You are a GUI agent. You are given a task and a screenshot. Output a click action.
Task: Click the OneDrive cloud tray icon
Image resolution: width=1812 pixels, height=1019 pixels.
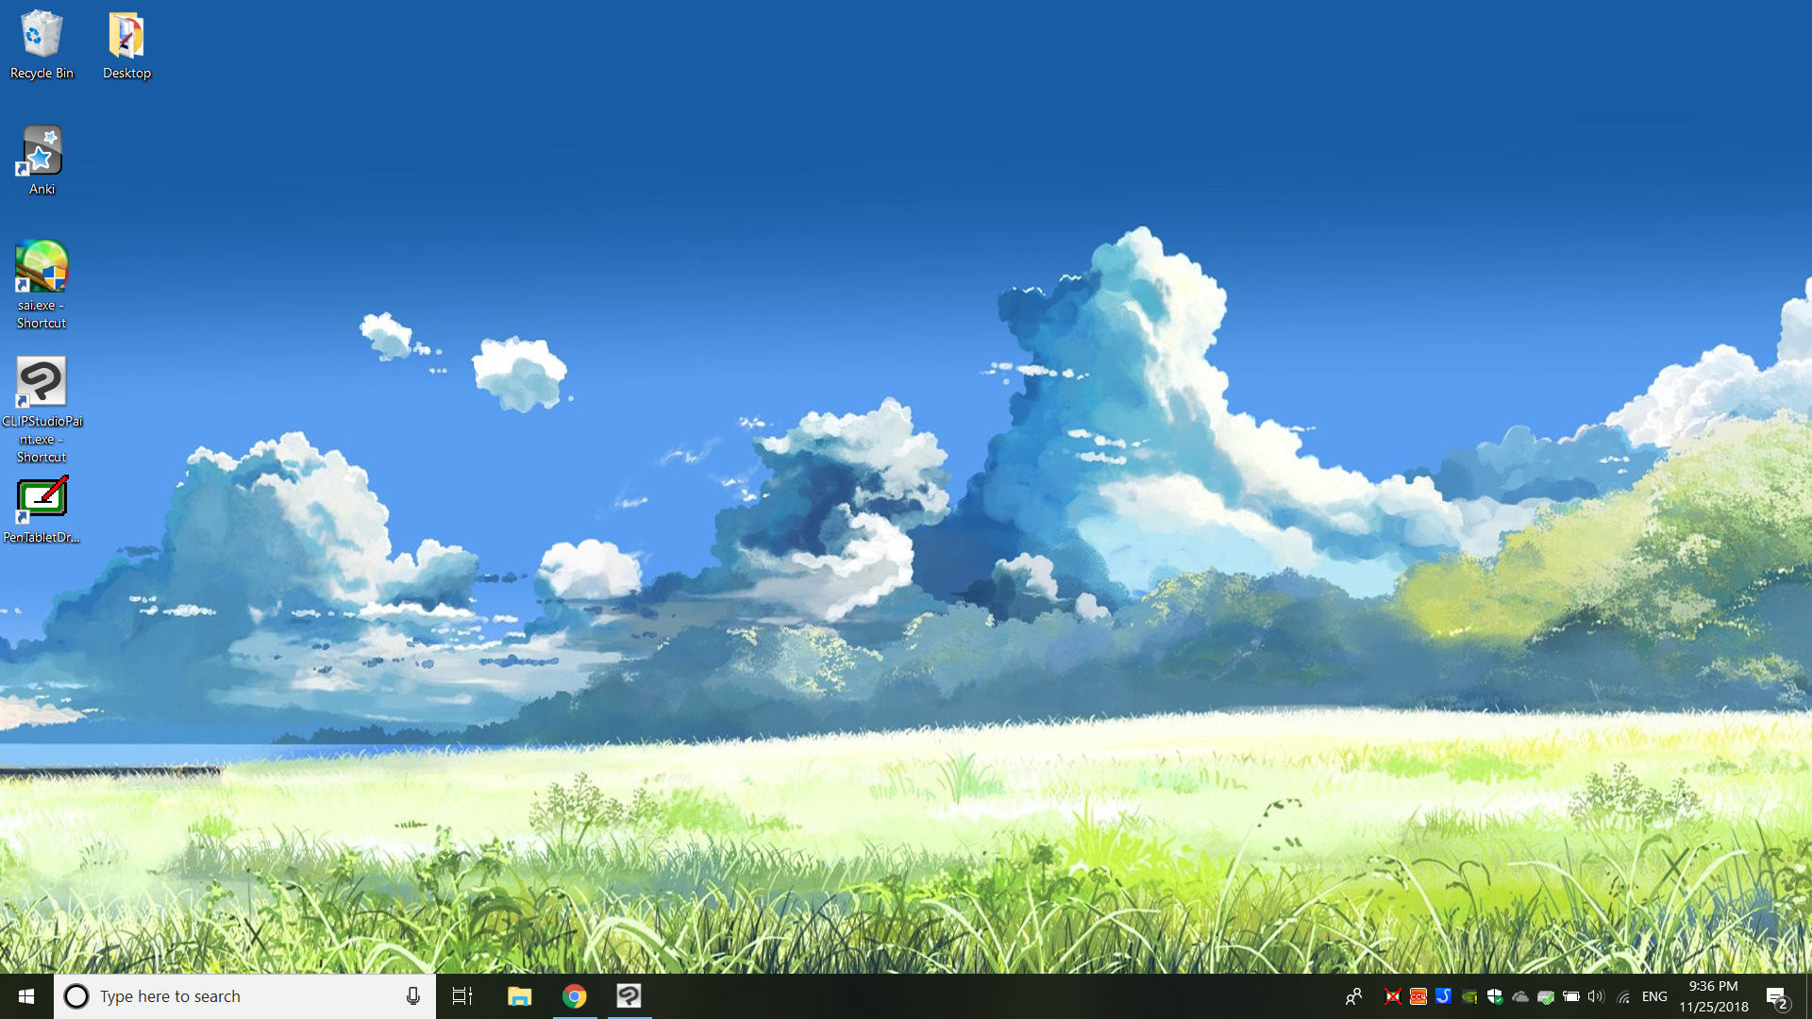1520,996
